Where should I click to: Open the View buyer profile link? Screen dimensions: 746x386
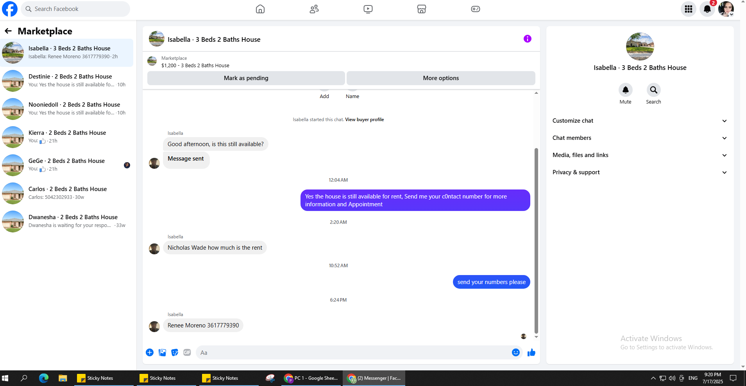tap(364, 120)
